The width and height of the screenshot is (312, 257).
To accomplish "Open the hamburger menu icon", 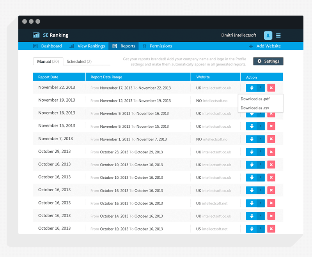I will click(278, 35).
